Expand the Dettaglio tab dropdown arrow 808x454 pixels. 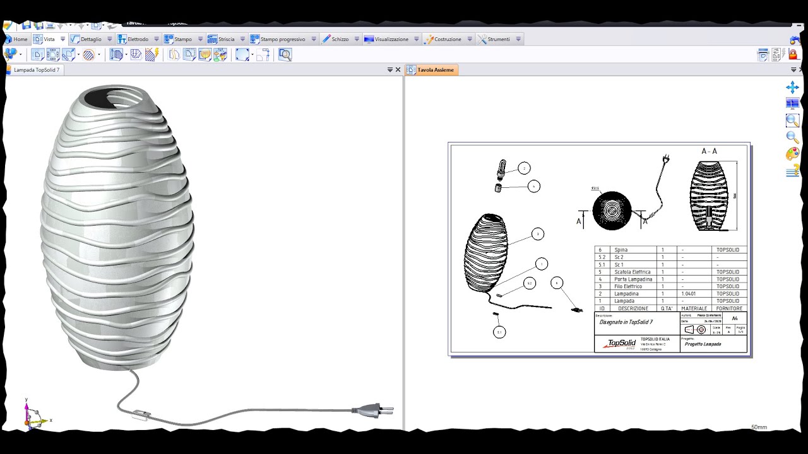[109, 39]
